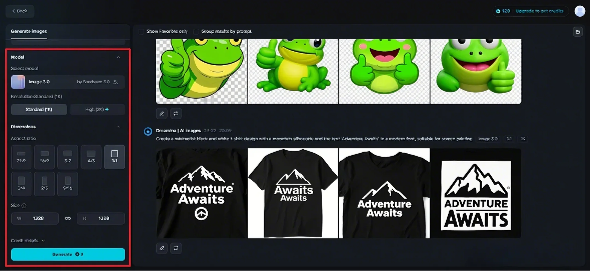
Task: Check Group results by prompt
Action: tap(196, 31)
